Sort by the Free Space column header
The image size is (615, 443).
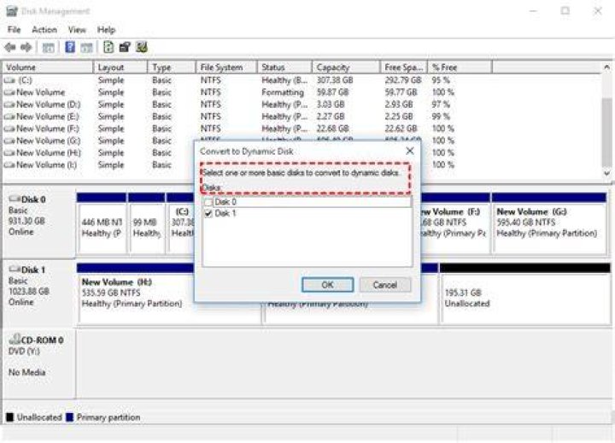point(403,68)
